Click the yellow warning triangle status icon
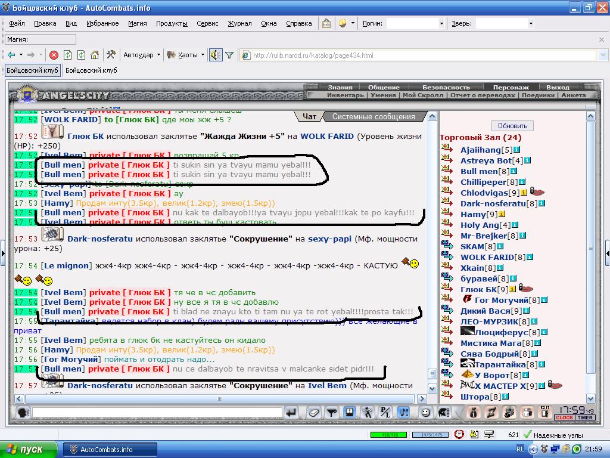610x458 pixels. (474, 434)
